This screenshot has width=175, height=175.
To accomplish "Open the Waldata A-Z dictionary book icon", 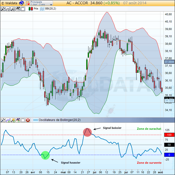I will pyautogui.click(x=21, y=3).
